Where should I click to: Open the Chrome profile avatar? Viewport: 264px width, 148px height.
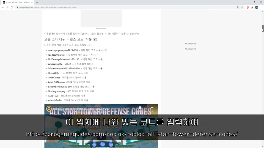pos(257,7)
